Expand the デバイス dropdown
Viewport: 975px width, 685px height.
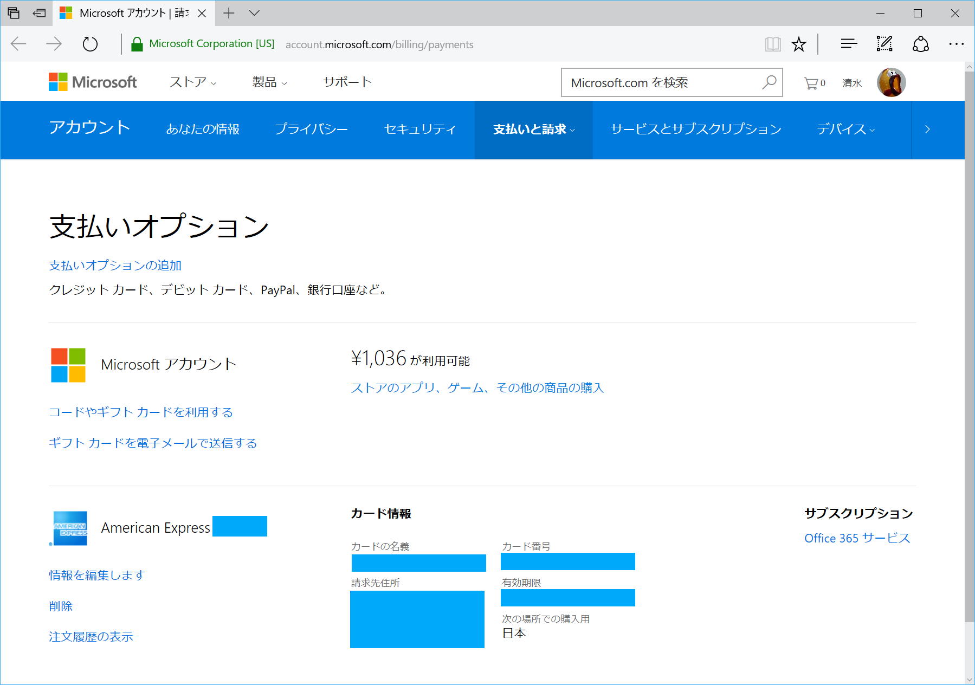pos(845,129)
